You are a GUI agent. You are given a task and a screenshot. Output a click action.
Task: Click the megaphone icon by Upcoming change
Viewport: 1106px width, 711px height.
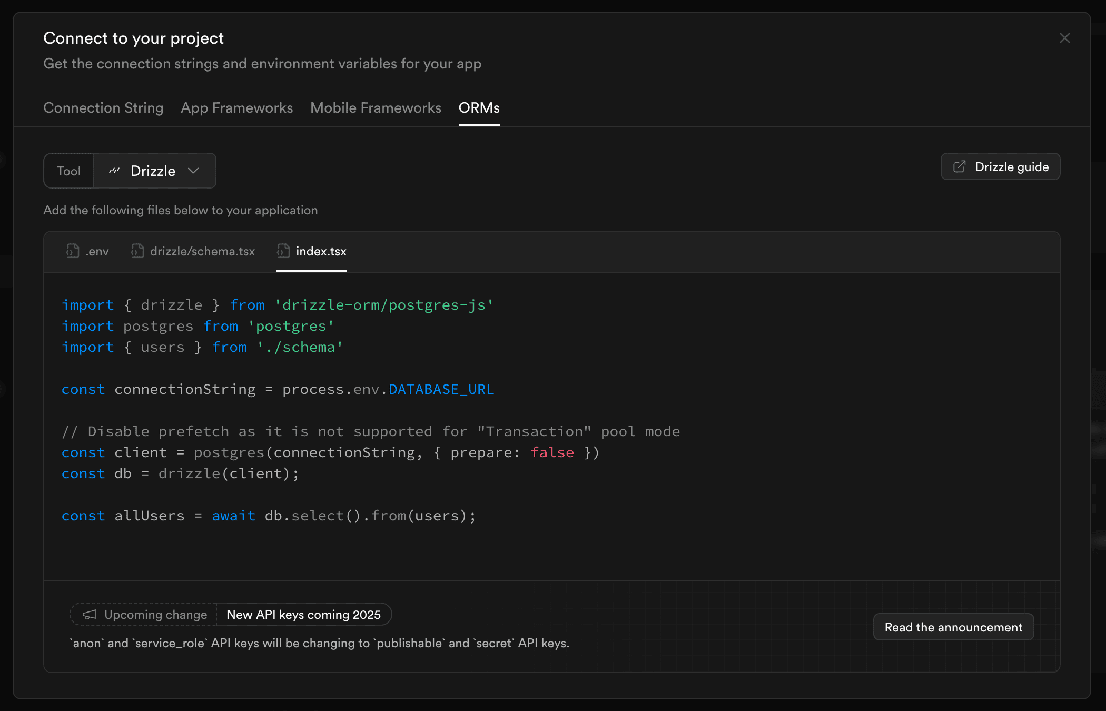[90, 615]
